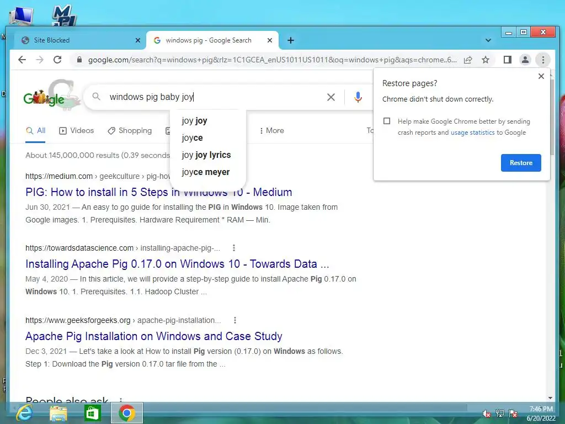Click the magnifier icon in search box
The width and height of the screenshot is (565, 424).
point(96,97)
